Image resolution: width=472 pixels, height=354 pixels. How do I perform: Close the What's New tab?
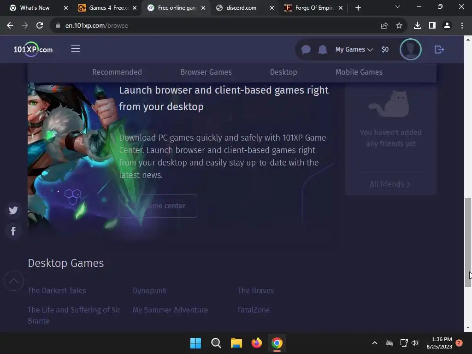(66, 8)
